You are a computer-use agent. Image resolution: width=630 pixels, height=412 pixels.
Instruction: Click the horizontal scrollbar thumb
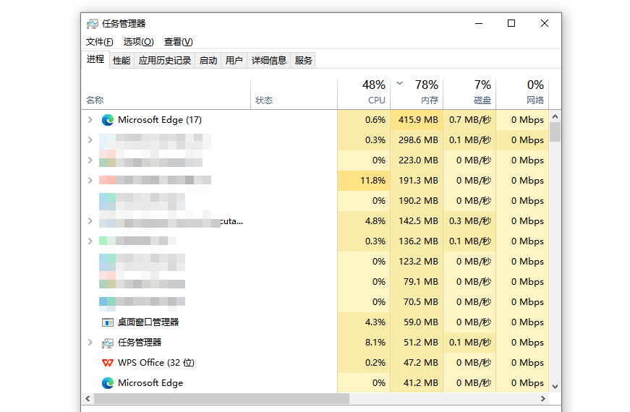[221, 399]
